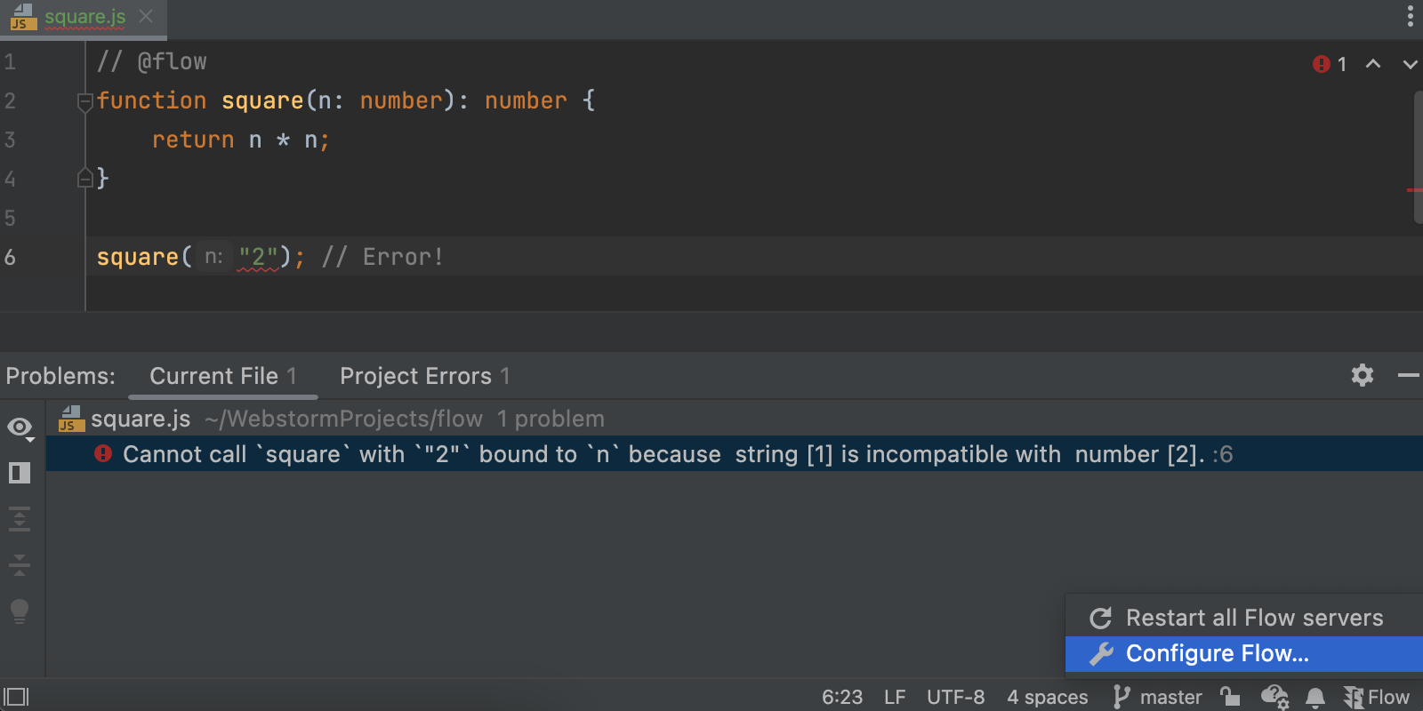Viewport: 1423px width, 711px height.
Task: Open the notifications bell in status bar
Action: click(x=1315, y=697)
